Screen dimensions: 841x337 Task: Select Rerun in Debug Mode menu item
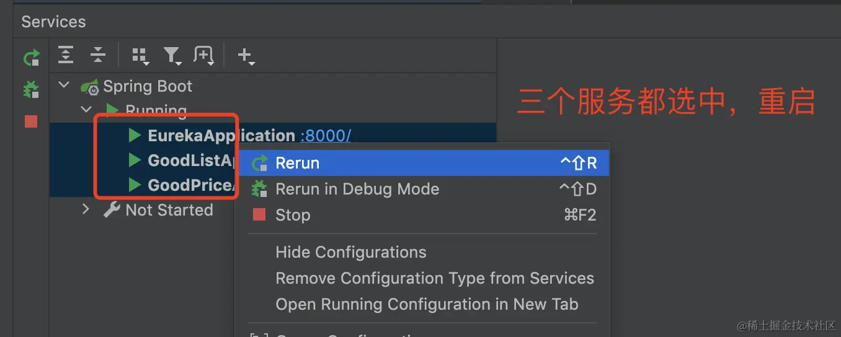[x=357, y=190]
